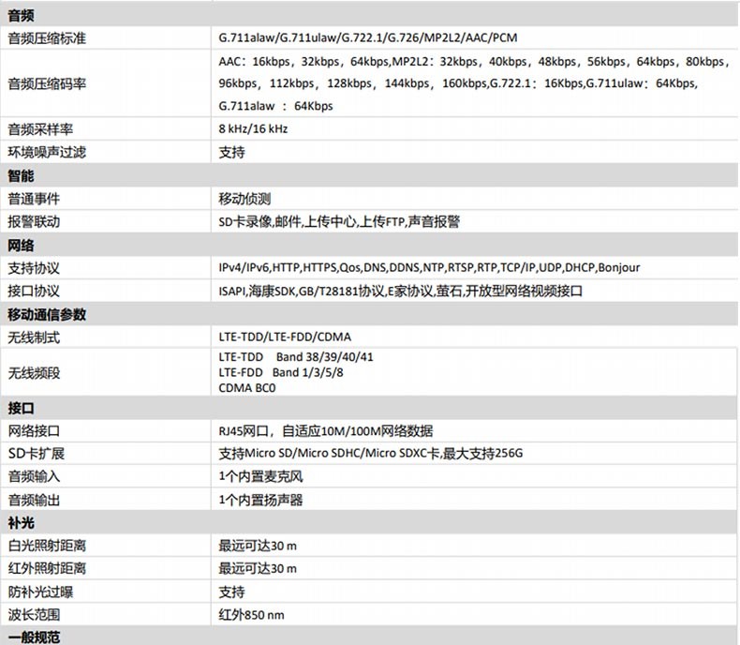Click the 接口 section header
The height and width of the screenshot is (645, 740).
coord(21,408)
